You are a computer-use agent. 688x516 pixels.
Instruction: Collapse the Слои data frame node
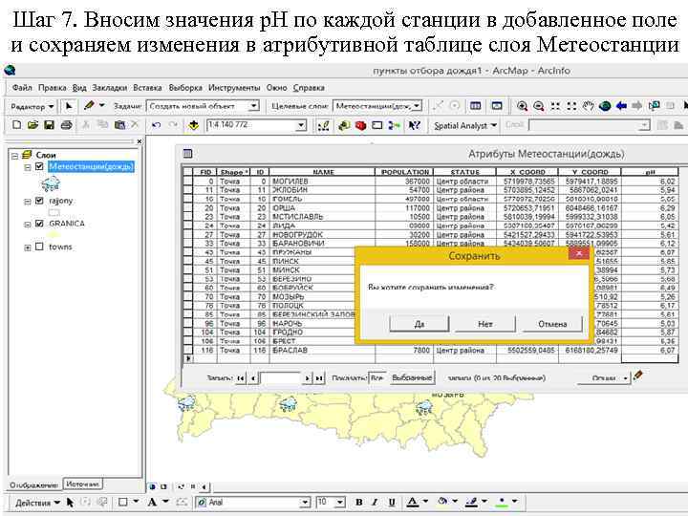[x=15, y=156]
